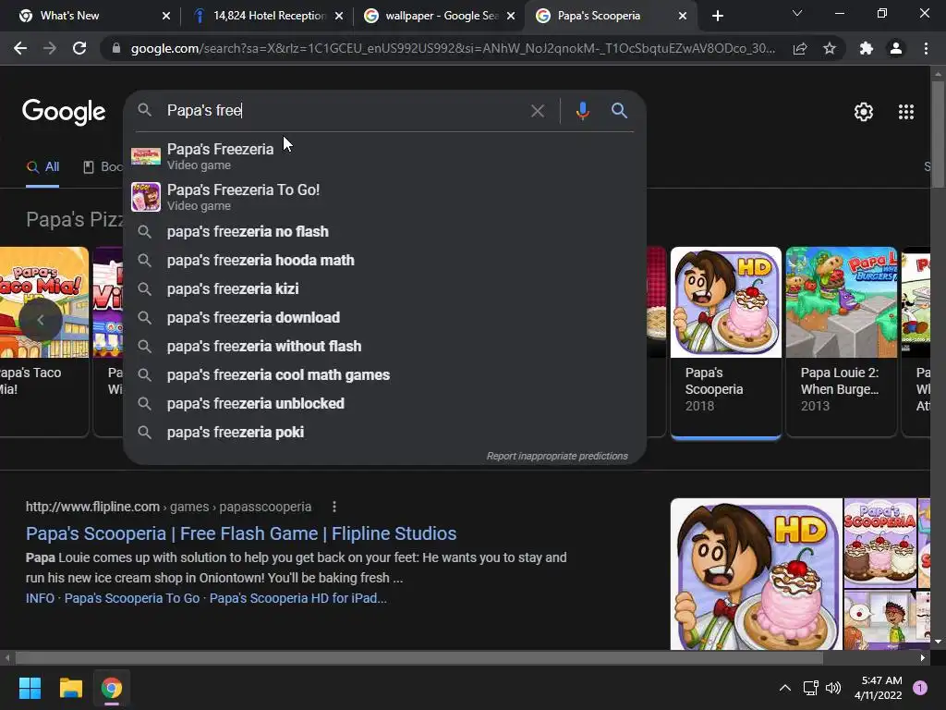Viewport: 946px width, 710px height.
Task: Open notification center badge
Action: (920, 688)
